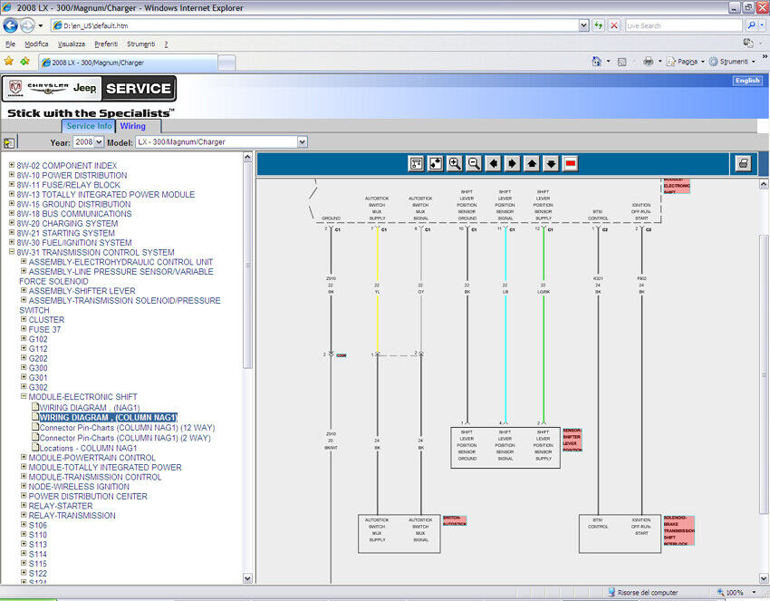Click the red highlight toolbar button
The width and height of the screenshot is (770, 601).
571,163
